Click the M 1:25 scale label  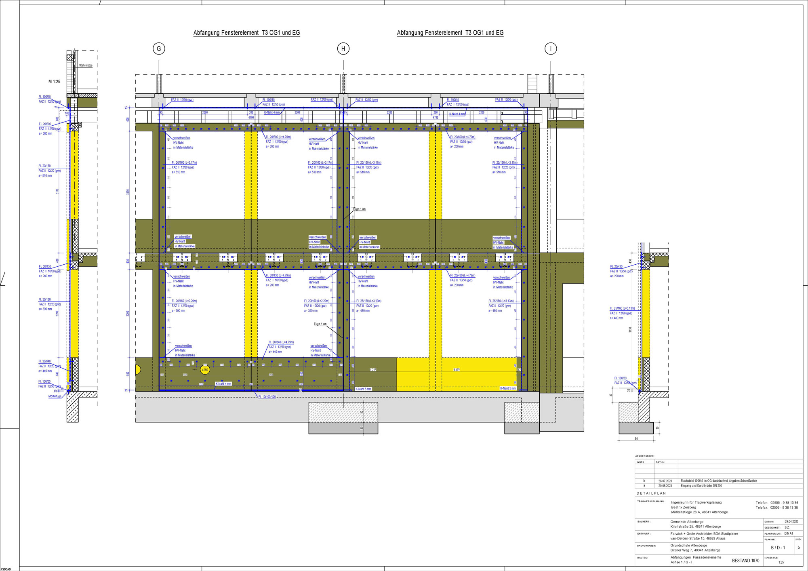pos(55,82)
